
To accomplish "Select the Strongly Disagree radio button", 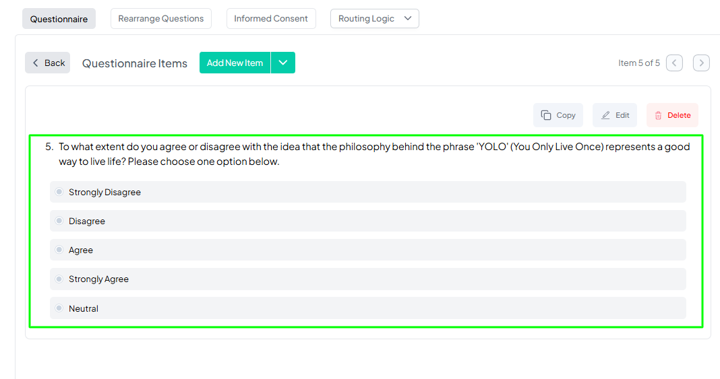I will click(x=59, y=192).
